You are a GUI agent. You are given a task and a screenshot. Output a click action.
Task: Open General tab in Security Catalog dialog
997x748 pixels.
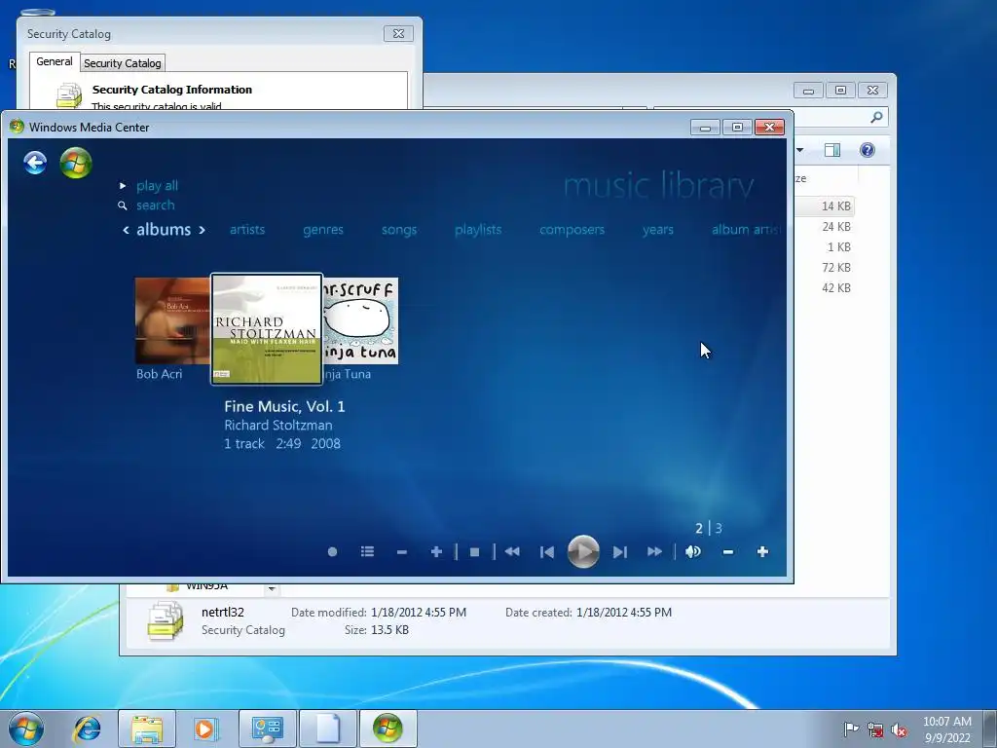55,61
